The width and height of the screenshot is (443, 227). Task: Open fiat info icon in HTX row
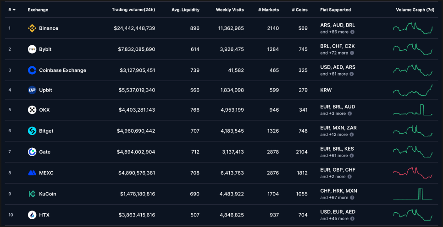tap(352, 219)
